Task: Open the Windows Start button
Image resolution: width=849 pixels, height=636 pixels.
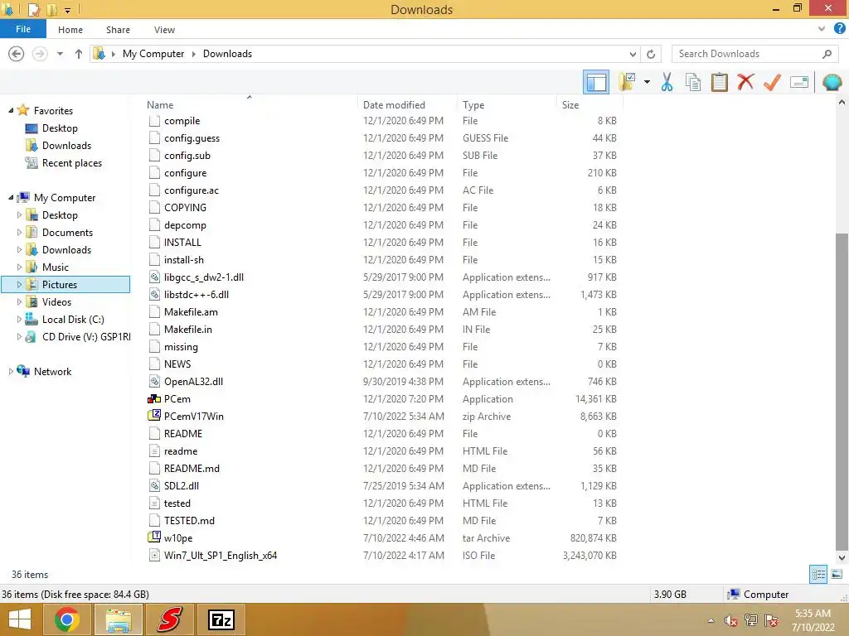Action: [20, 619]
